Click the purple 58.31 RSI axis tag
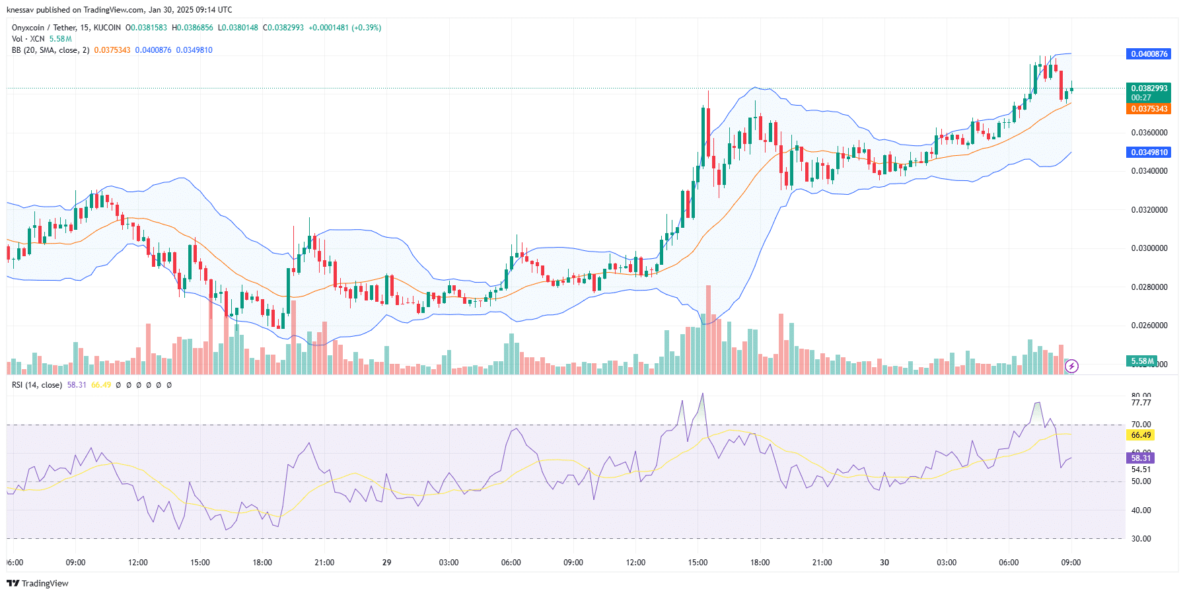Screen dimensions: 1185x595 point(1141,458)
